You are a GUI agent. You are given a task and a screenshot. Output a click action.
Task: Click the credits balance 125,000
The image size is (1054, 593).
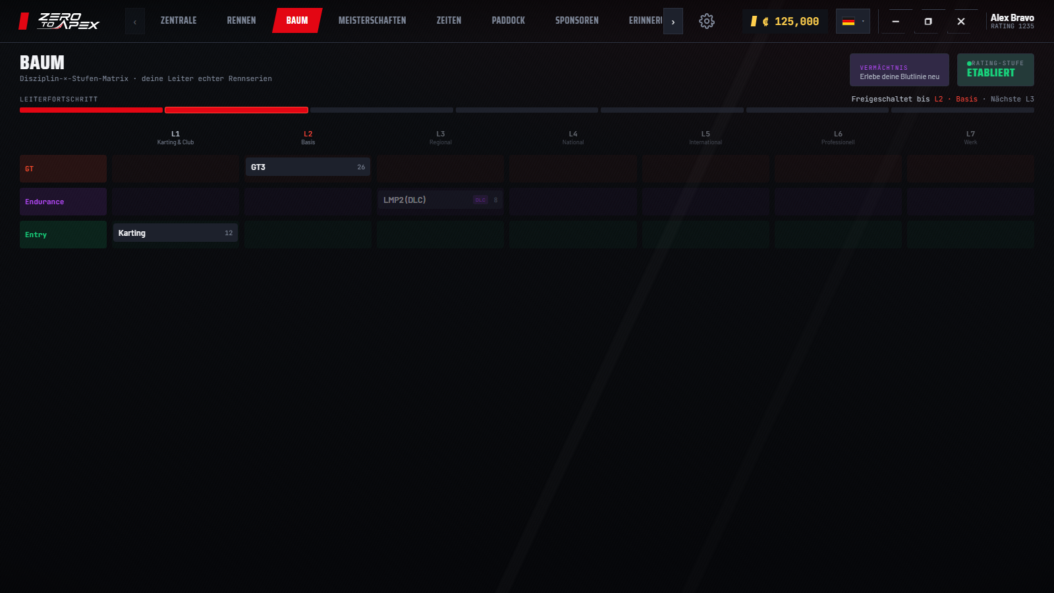785,21
